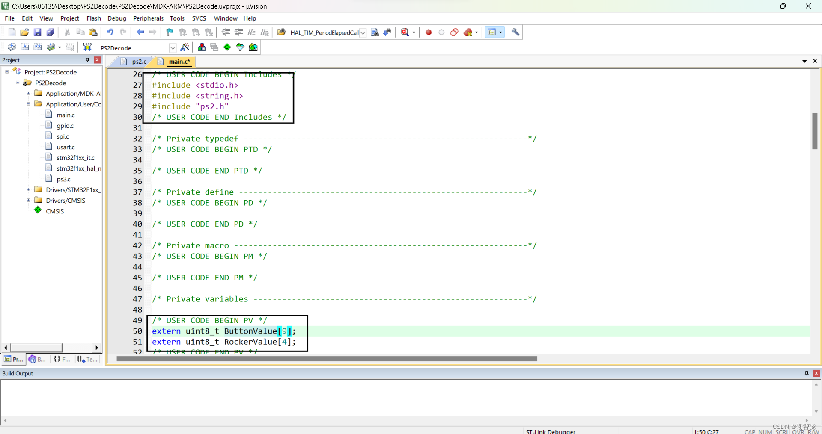The height and width of the screenshot is (434, 822).
Task: Pin the Project window open
Action: (86, 60)
